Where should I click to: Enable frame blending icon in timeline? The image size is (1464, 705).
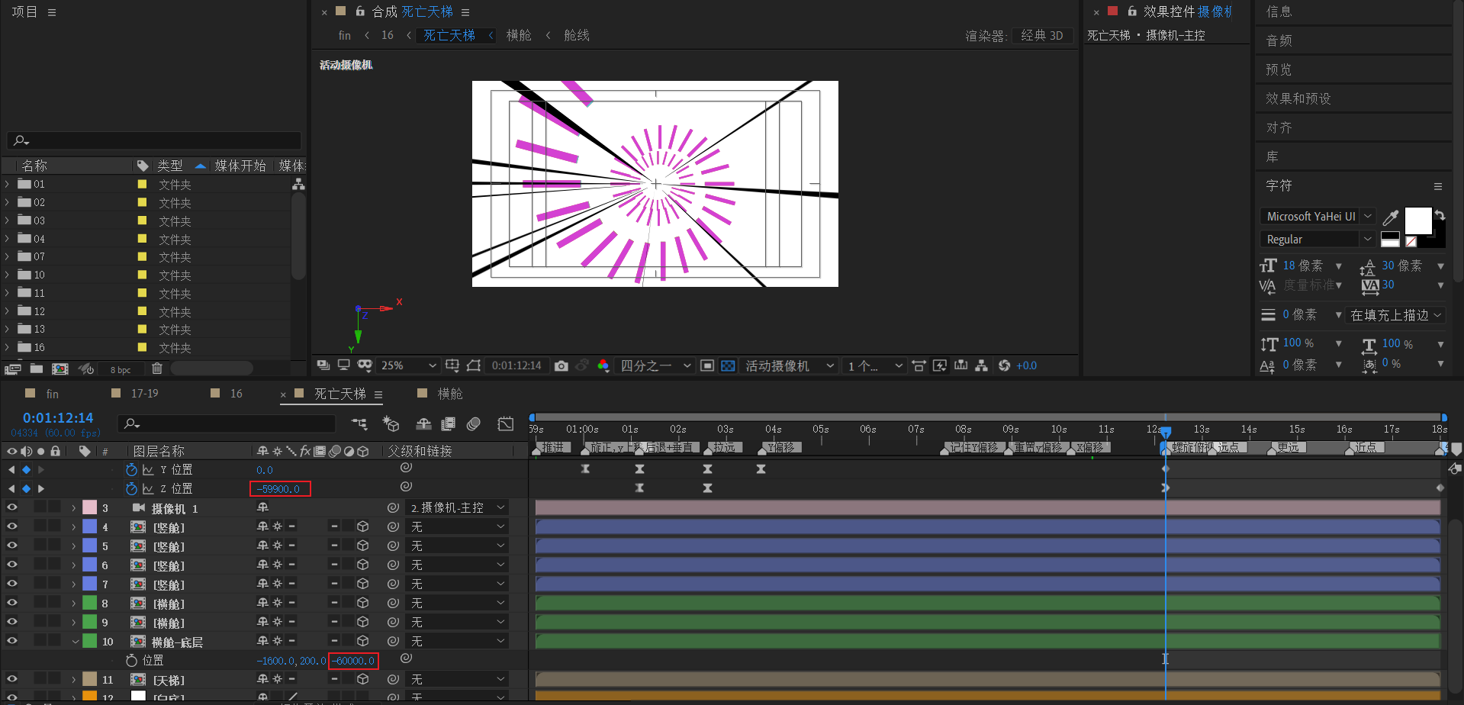pyautogui.click(x=449, y=423)
